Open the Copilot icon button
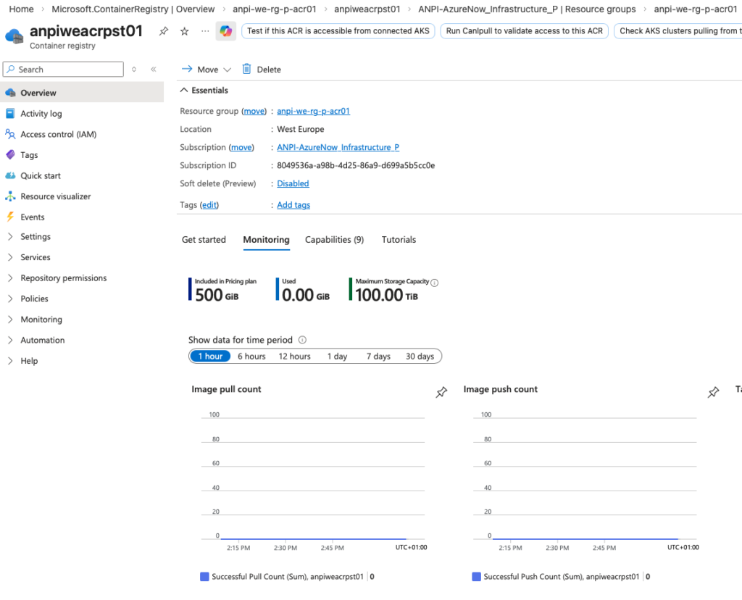Viewport: 742px width, 600px height. point(226,31)
